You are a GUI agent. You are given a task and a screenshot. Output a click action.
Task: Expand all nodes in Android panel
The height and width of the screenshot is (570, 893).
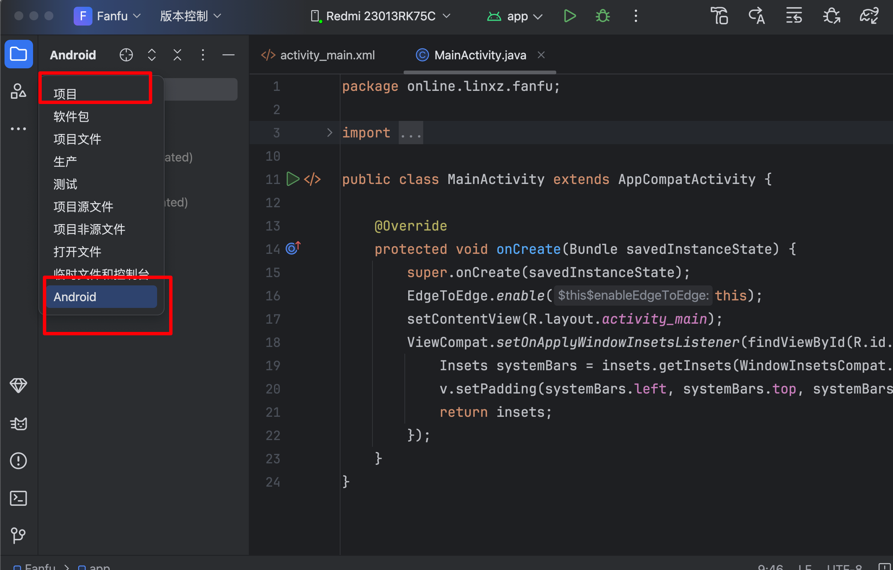152,55
